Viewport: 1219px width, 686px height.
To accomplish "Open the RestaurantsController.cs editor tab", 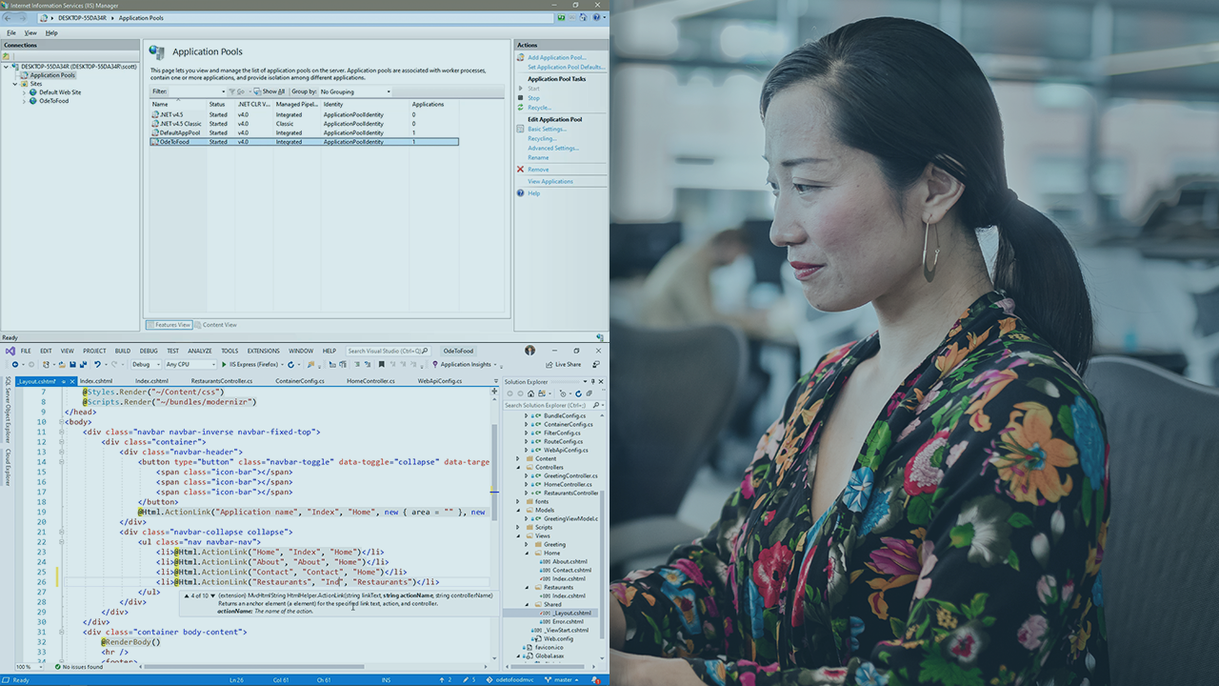I will (x=222, y=381).
